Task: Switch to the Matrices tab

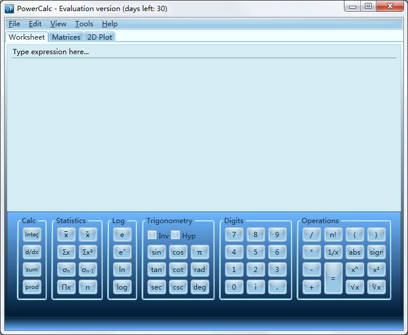Action: coord(66,37)
